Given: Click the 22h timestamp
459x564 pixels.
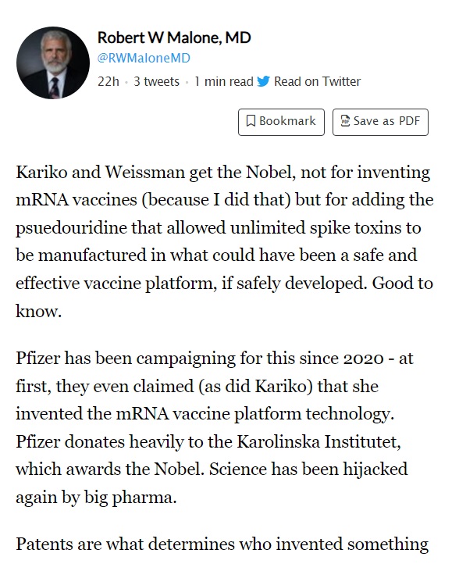Looking at the screenshot, I should pos(109,82).
